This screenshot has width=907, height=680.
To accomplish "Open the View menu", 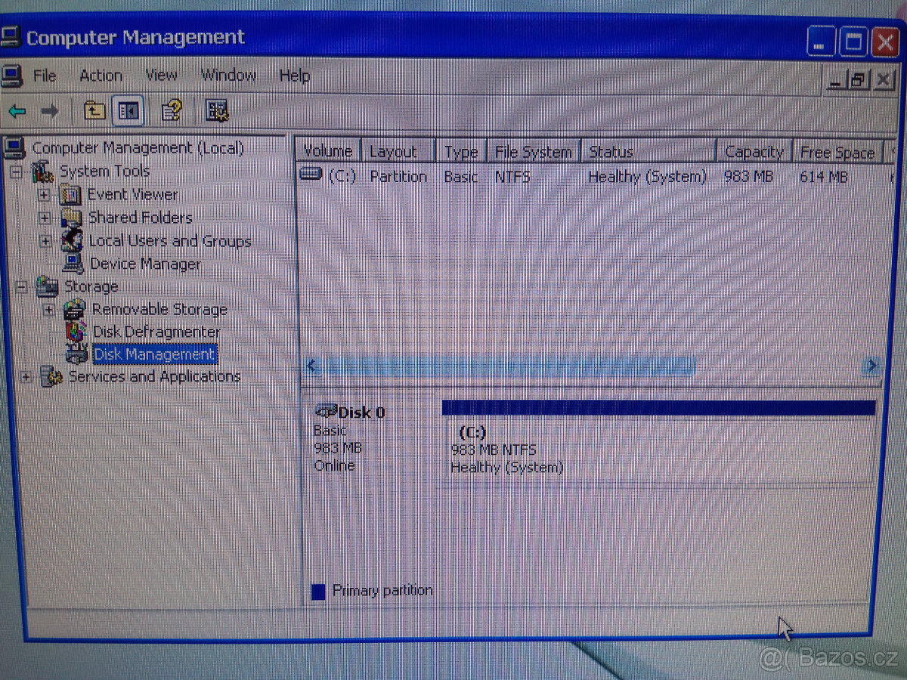I will point(161,76).
